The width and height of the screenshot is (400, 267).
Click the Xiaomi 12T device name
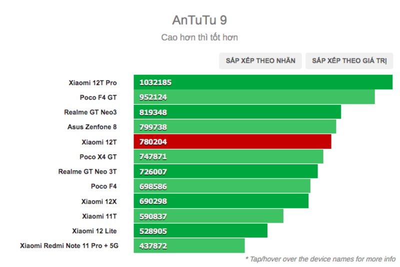pos(99,142)
